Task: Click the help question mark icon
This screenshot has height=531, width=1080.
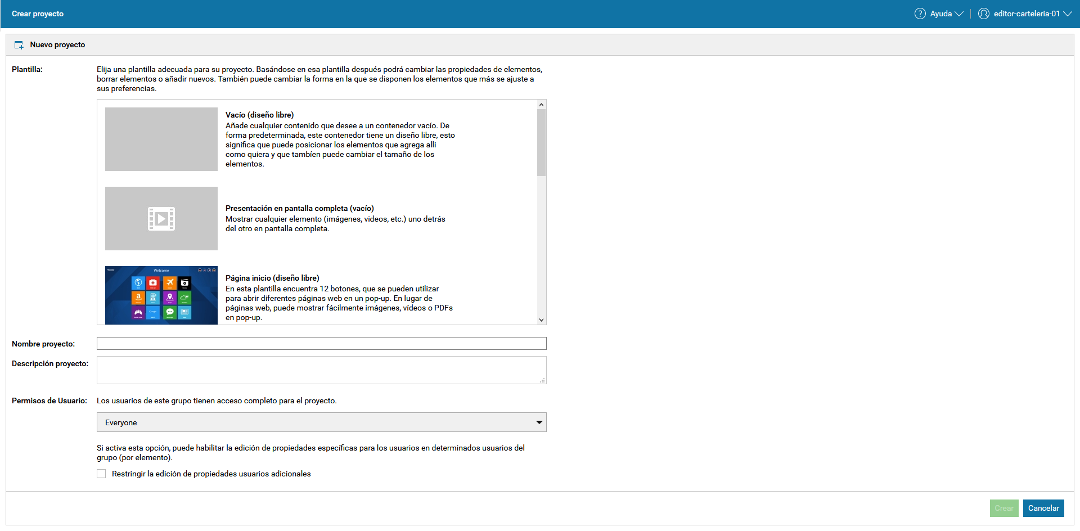Action: [920, 13]
